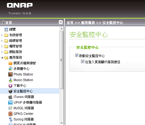Collapse the sidebar with the double-chevron button

[x=61, y=22]
